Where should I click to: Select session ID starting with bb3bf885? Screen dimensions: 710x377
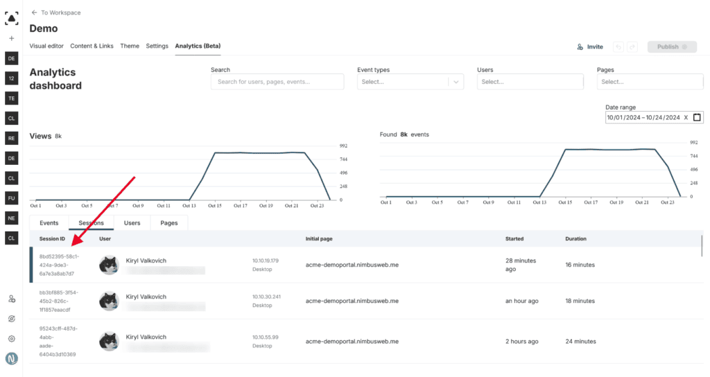pos(59,301)
